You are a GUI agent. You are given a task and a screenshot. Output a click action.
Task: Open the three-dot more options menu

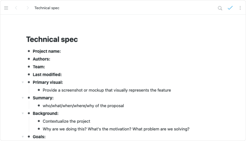(x=240, y=8)
